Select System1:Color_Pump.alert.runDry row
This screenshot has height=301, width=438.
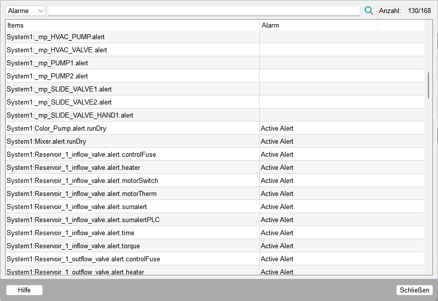[56, 129]
